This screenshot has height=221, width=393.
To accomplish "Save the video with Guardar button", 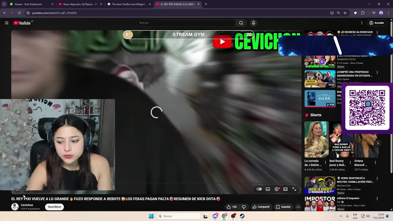I will click(x=283, y=207).
